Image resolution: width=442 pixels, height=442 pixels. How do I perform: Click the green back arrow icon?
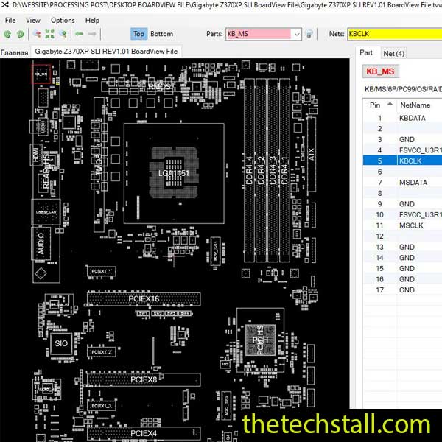click(x=79, y=34)
